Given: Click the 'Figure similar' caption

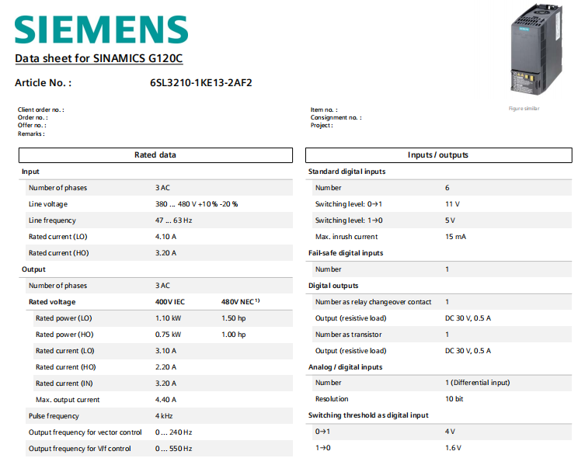Looking at the screenshot, I should point(524,109).
